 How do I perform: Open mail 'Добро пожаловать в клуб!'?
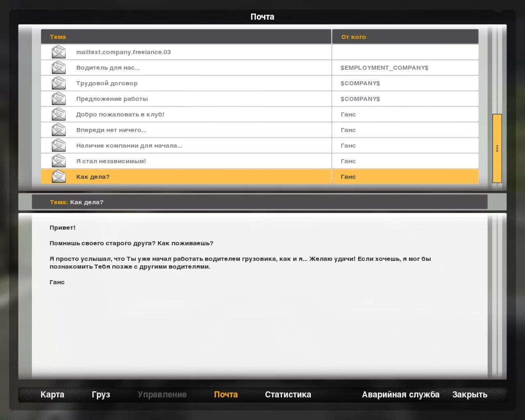coord(186,114)
